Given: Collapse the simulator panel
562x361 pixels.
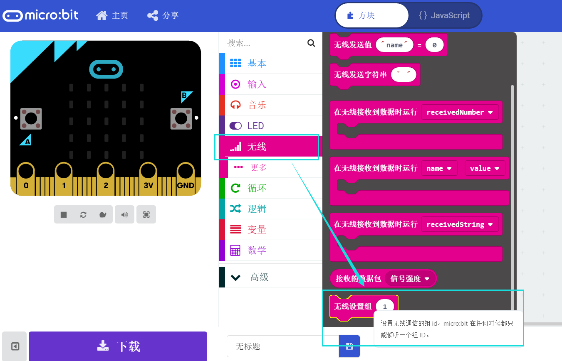Looking at the screenshot, I should pyautogui.click(x=14, y=346).
